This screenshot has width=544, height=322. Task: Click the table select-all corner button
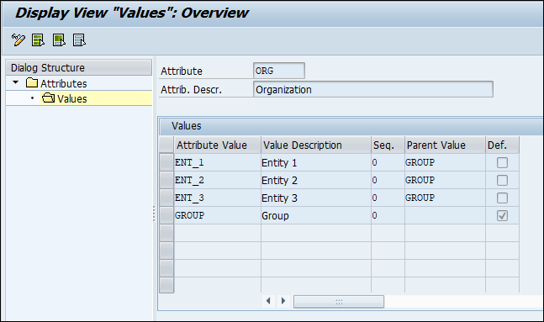[166, 145]
